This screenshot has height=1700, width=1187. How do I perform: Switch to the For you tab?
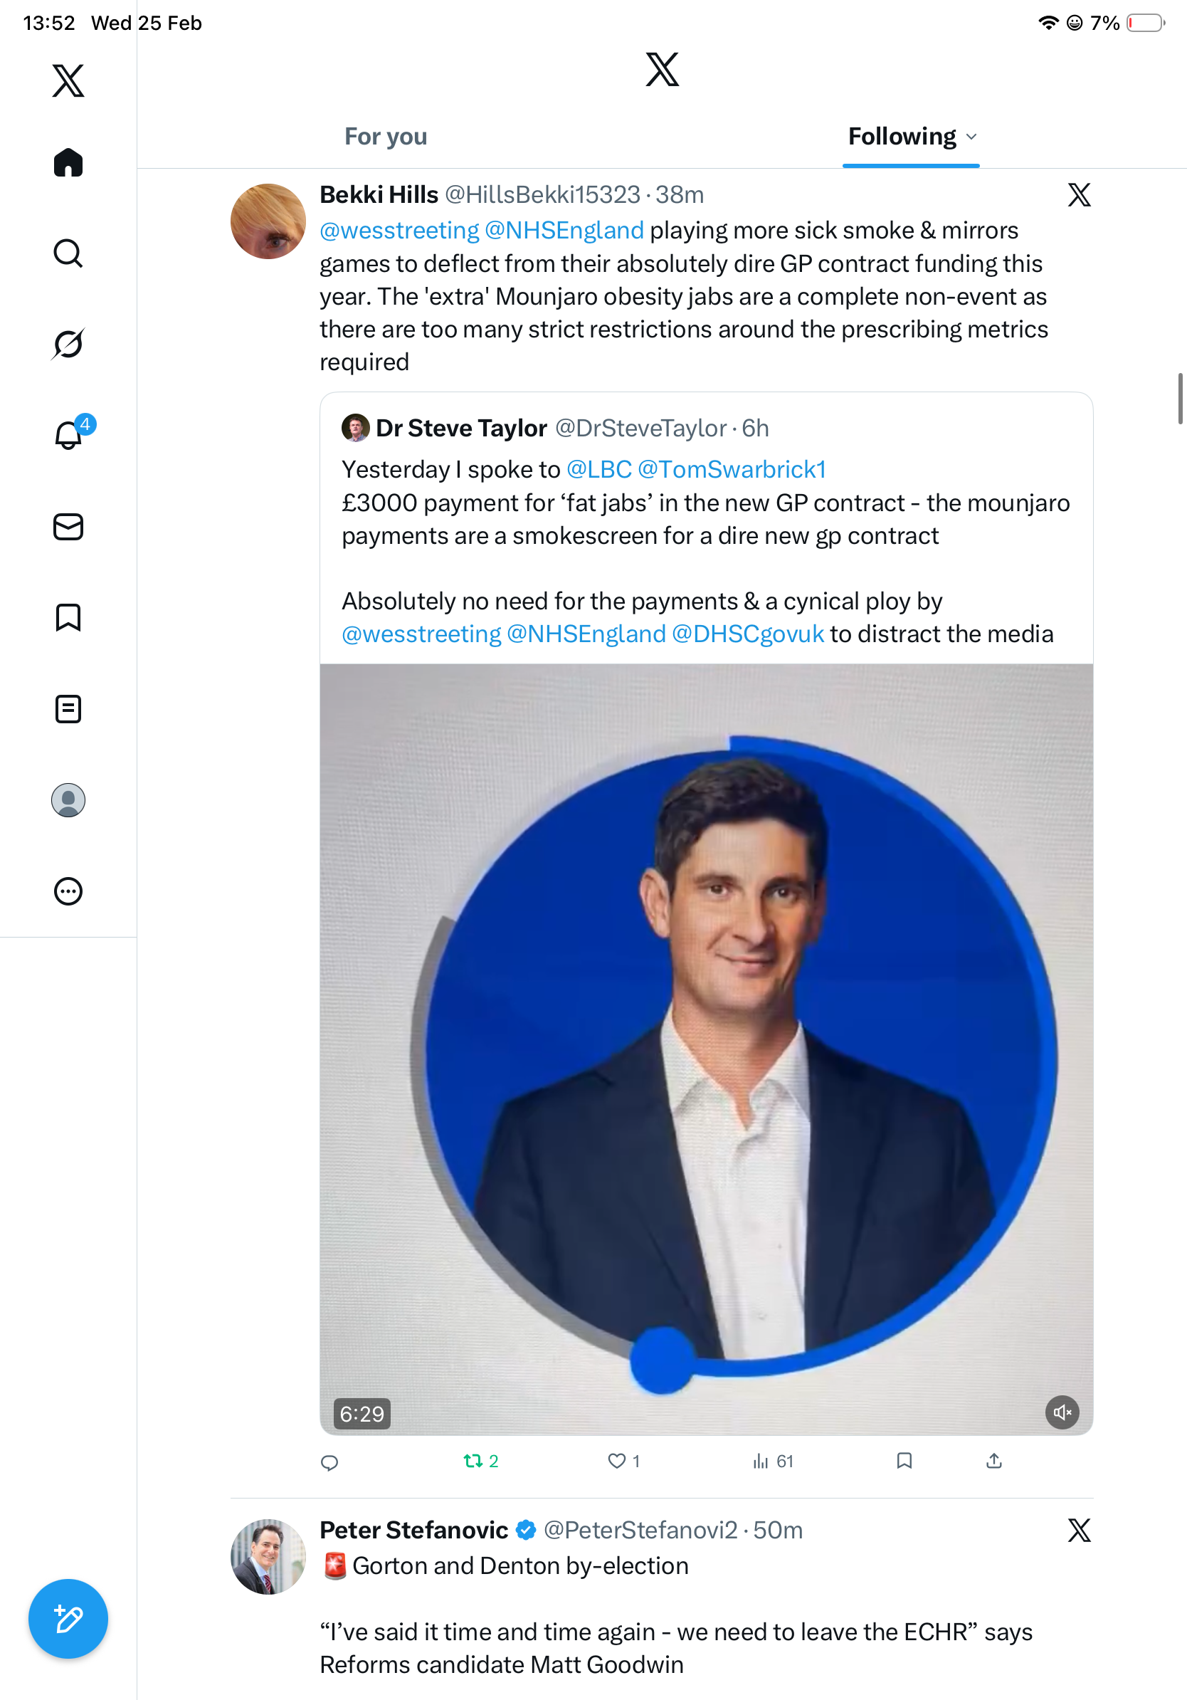click(386, 137)
